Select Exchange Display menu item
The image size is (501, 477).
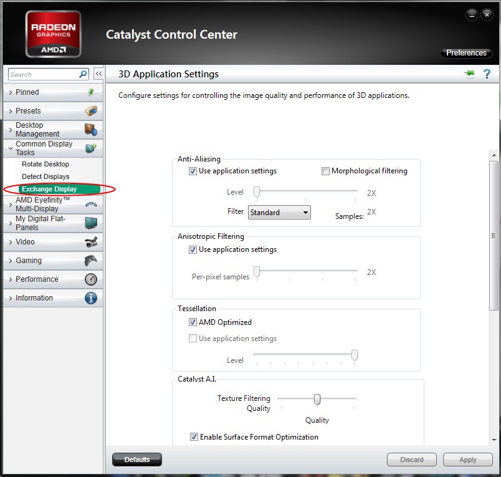[59, 189]
